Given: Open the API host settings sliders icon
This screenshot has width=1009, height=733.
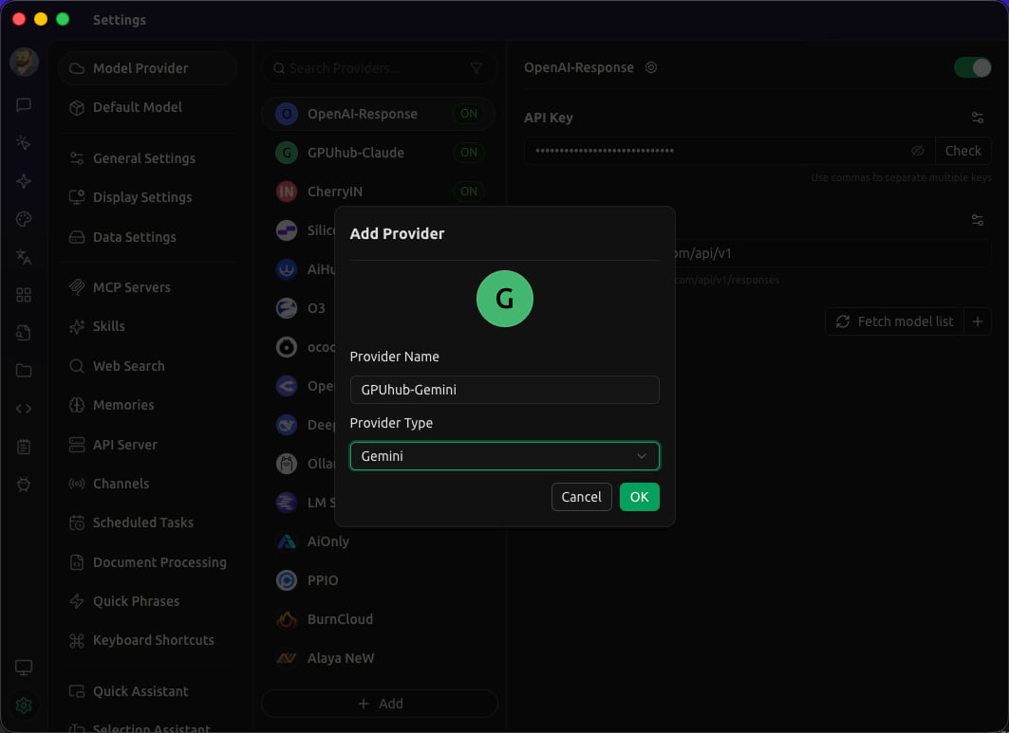Looking at the screenshot, I should coord(978,220).
